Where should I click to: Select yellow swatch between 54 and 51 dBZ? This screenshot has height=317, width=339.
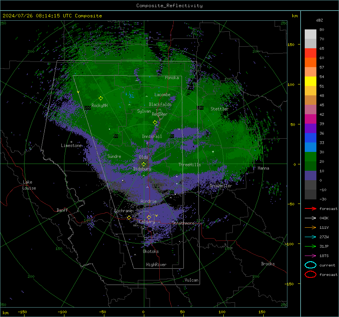point(310,81)
